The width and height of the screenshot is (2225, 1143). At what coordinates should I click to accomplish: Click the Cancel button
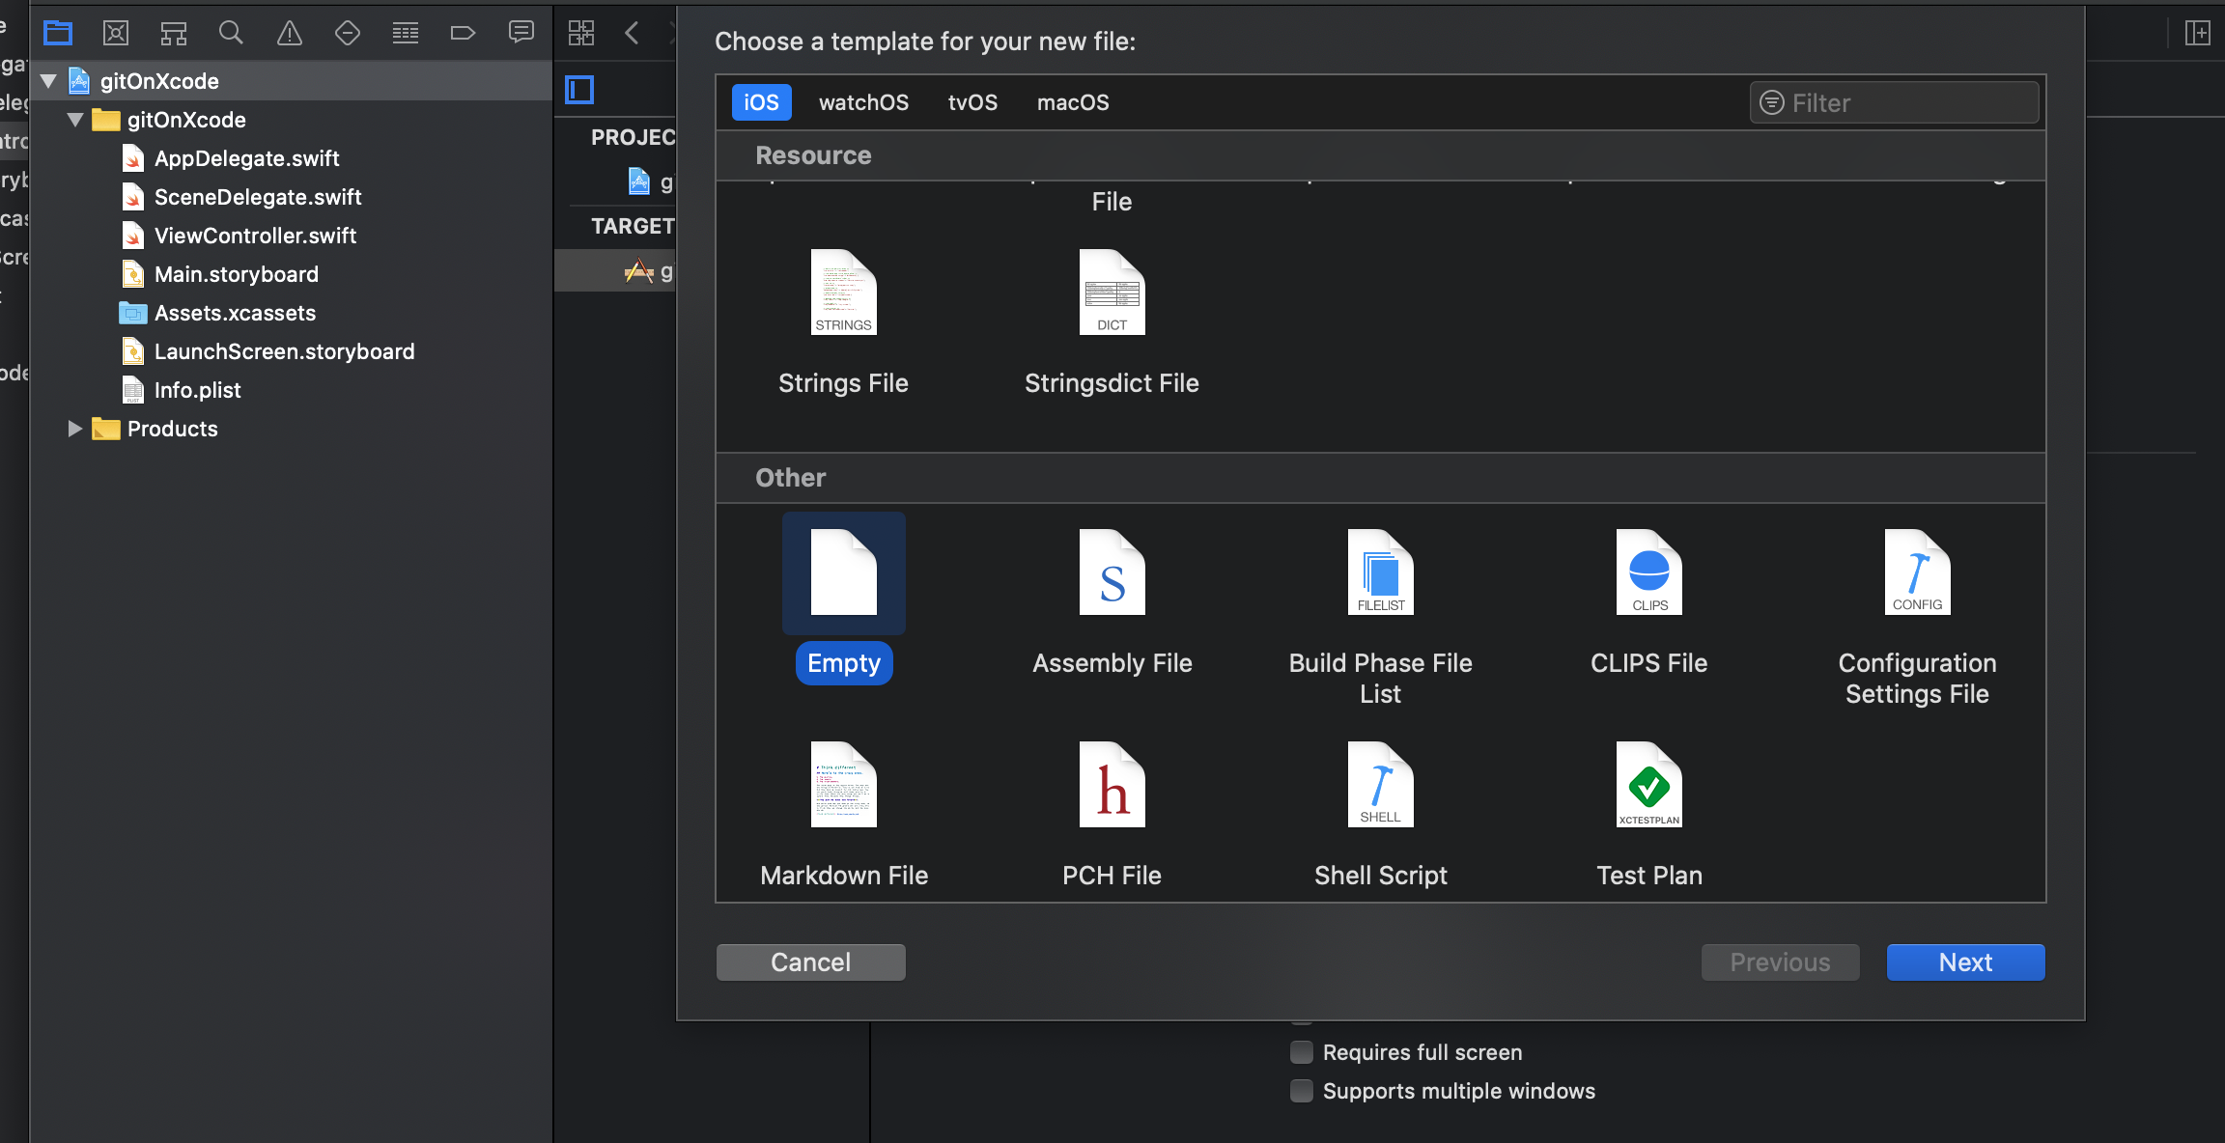tap(810, 962)
